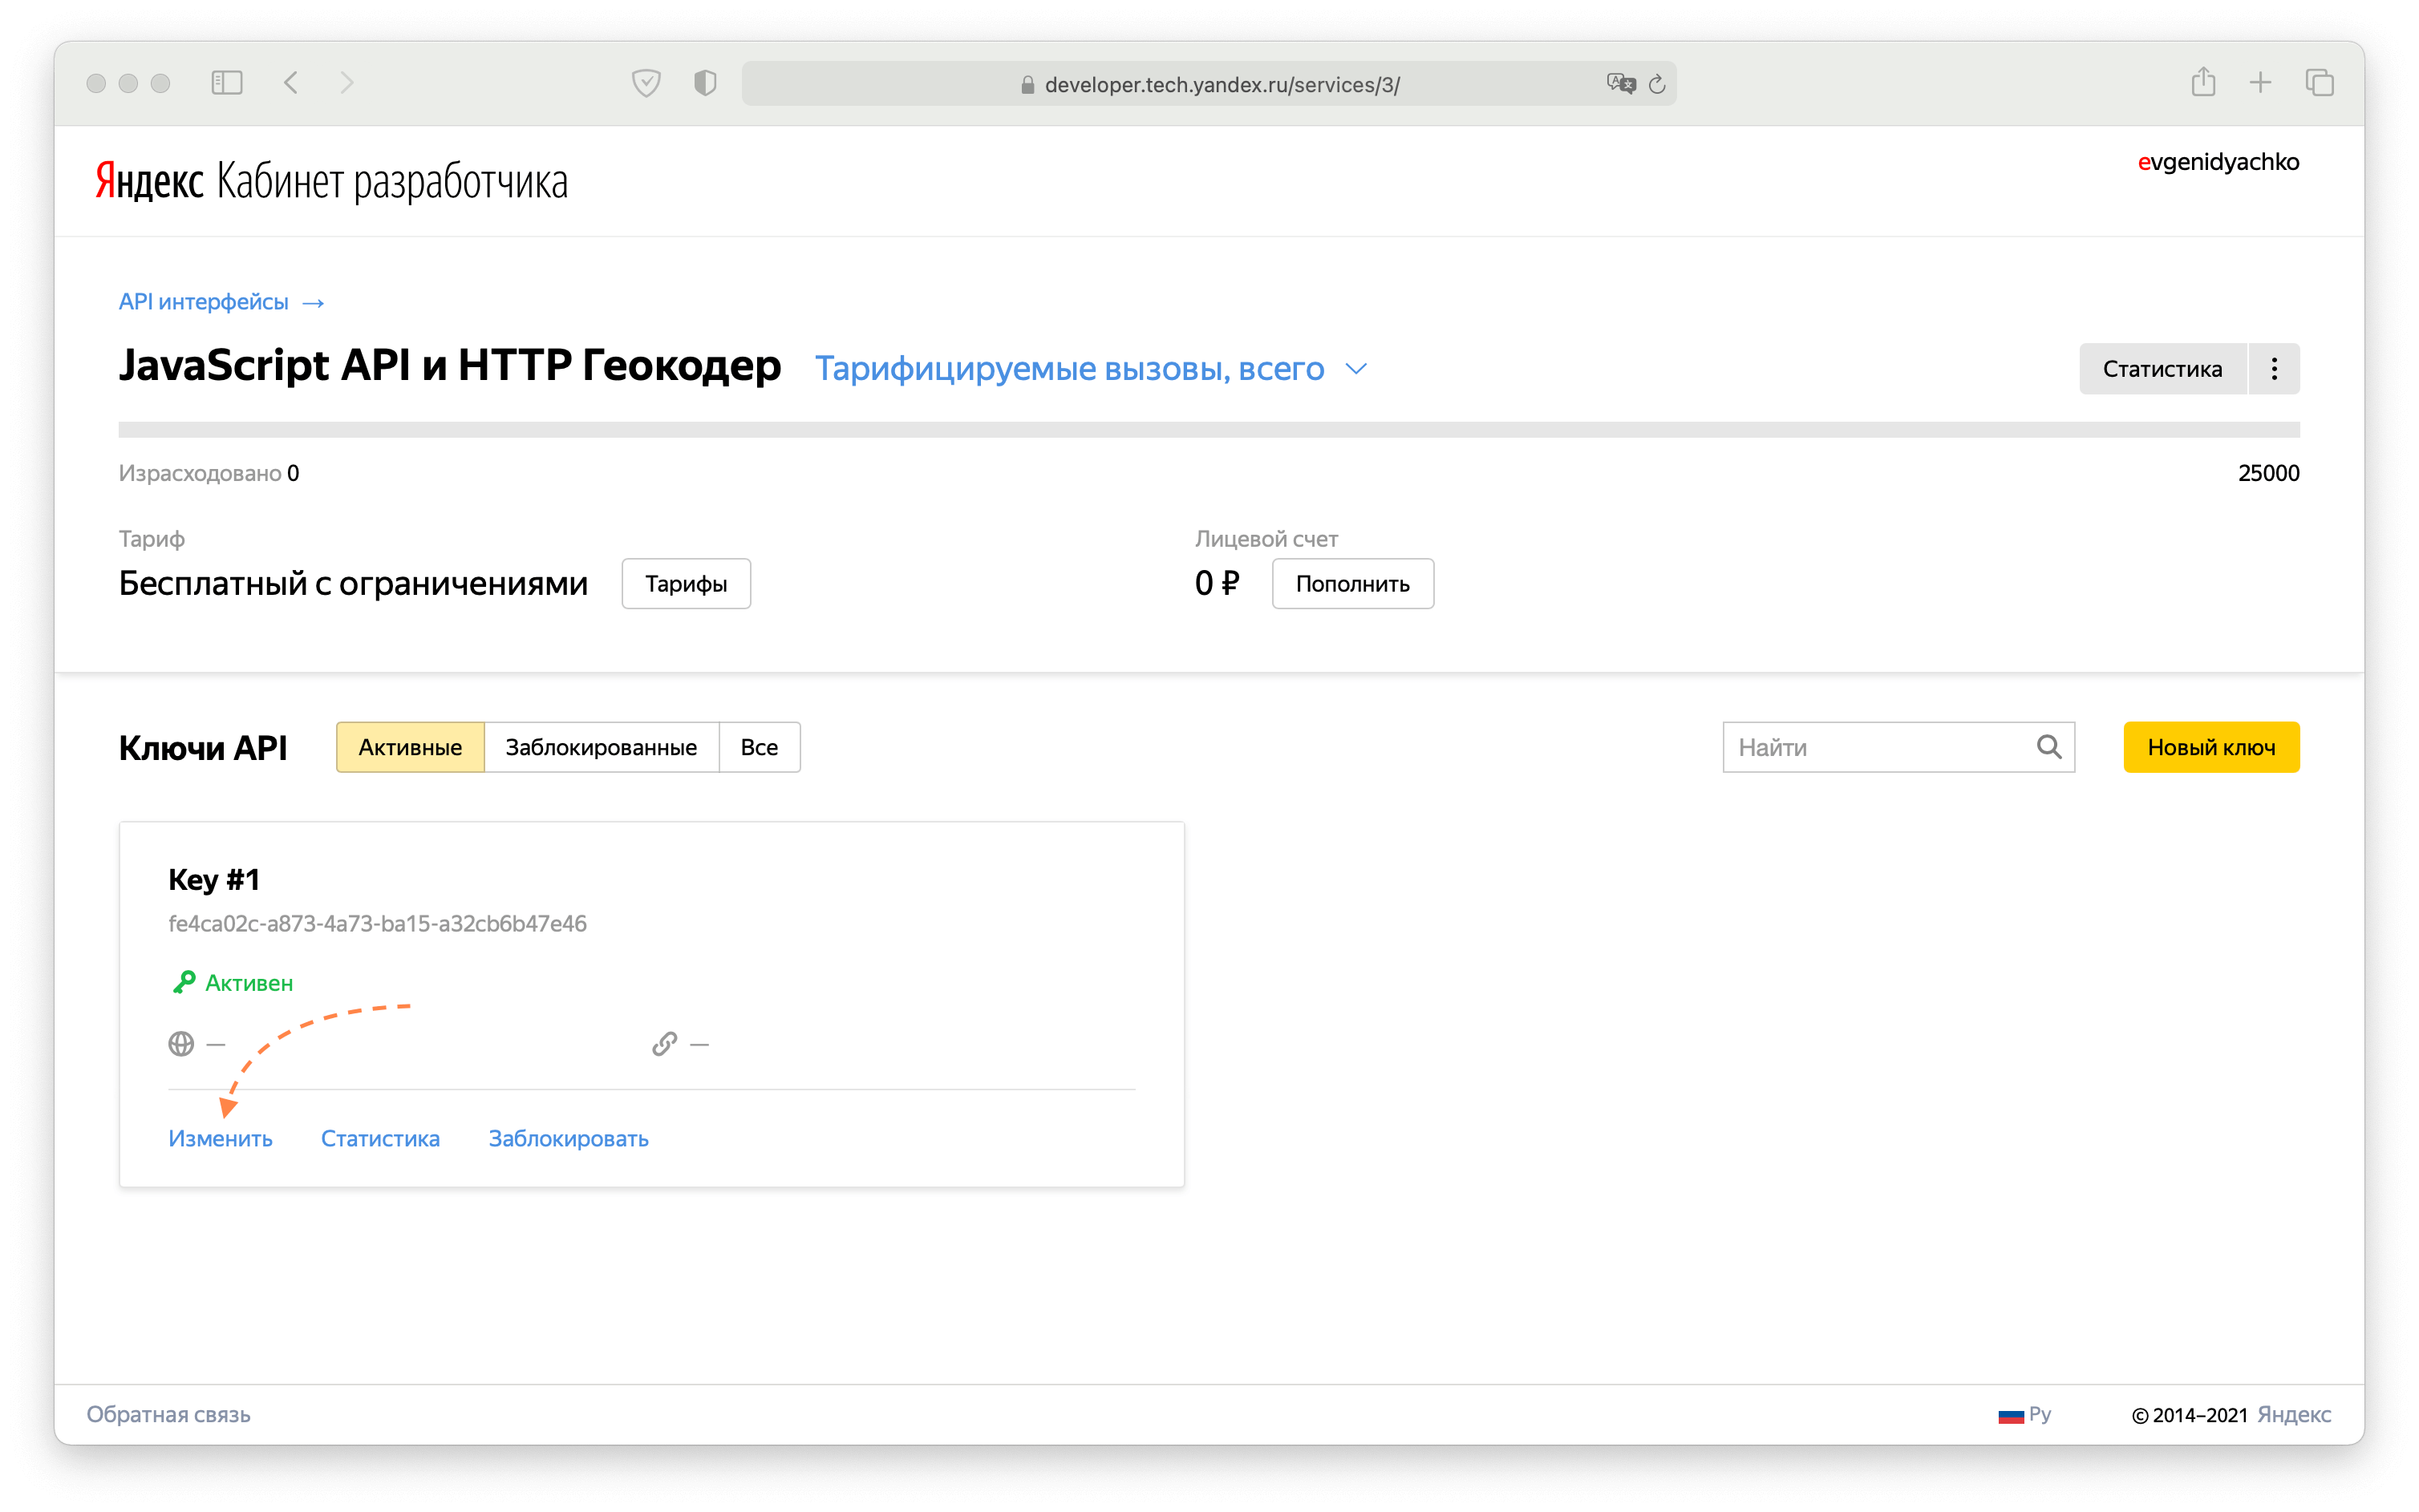Click the 25000 limit value
The image size is (2419, 1512).
click(x=2269, y=473)
